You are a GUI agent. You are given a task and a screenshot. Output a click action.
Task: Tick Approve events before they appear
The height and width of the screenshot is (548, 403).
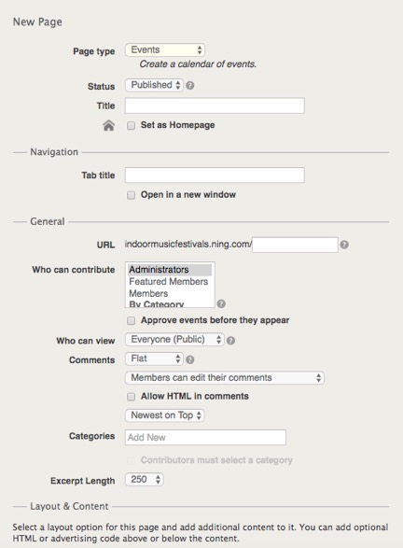coord(131,320)
